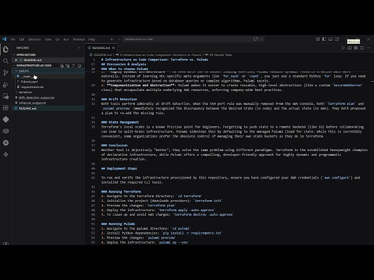Split the editor right
The width and height of the screenshot is (374, 280).
(x=362, y=48)
